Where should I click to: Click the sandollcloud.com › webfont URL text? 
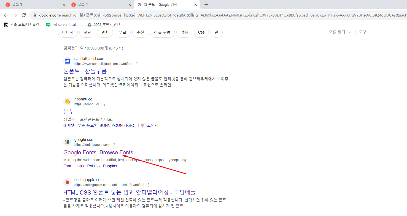pyautogui.click(x=103, y=64)
